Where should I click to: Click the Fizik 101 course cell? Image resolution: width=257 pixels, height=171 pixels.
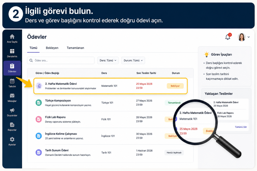(106, 119)
